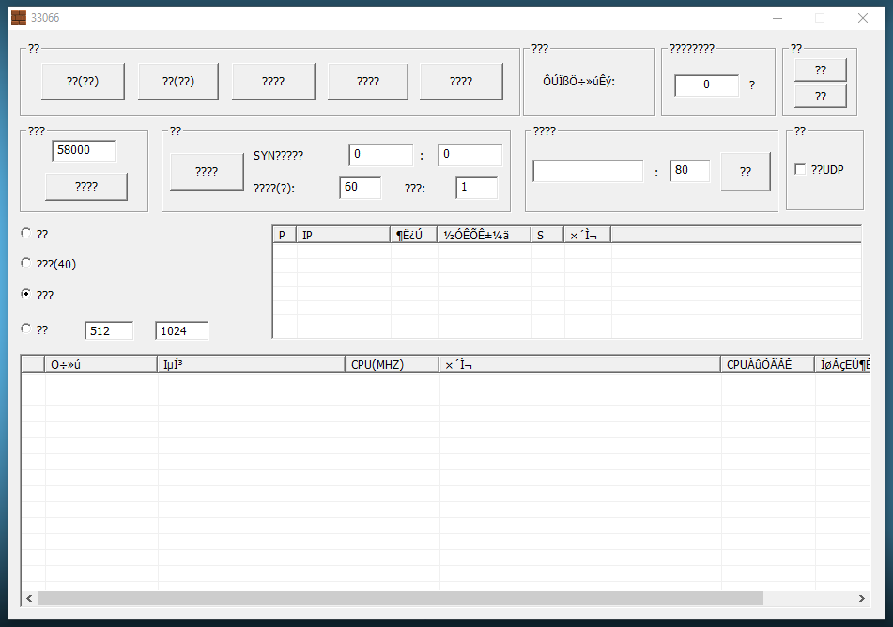893x627 pixels.
Task: Click the button left of the SYN label
Action: [207, 172]
